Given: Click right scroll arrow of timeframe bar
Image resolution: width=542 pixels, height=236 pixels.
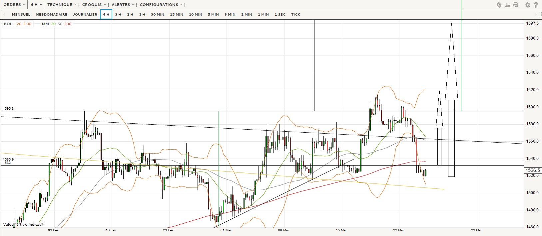Looking at the screenshot, I should point(536,14).
